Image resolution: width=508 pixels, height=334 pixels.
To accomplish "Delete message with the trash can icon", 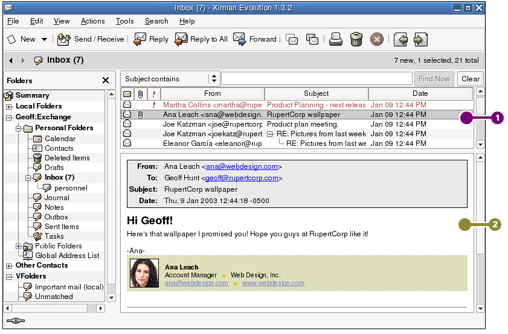I will (x=356, y=40).
